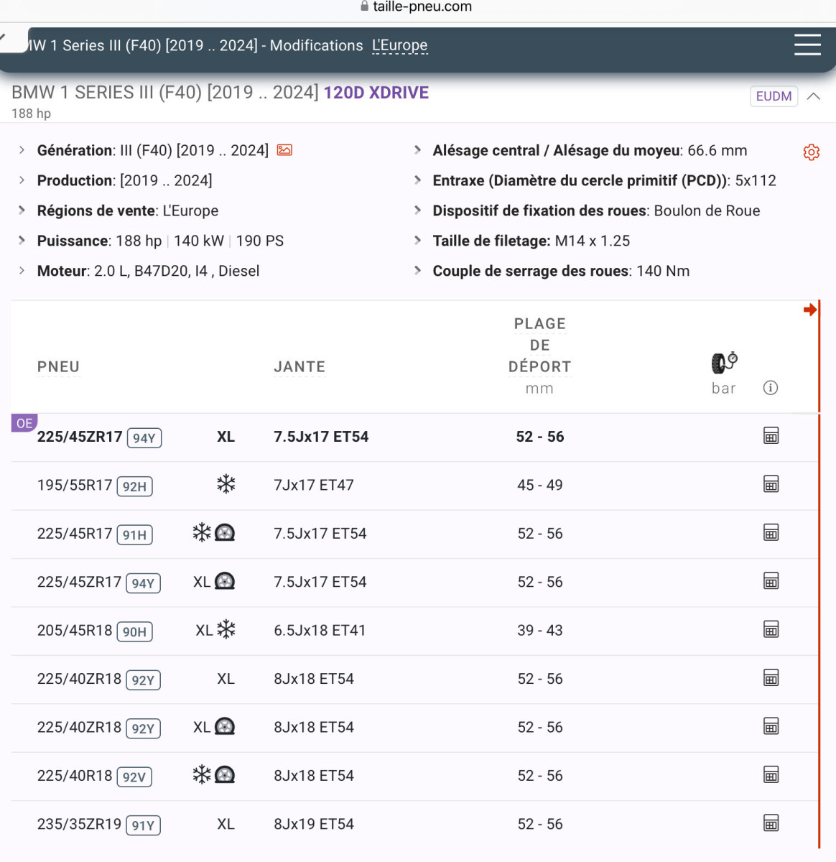
Task: Expand the Régions de vente arrow
Action: pos(22,210)
